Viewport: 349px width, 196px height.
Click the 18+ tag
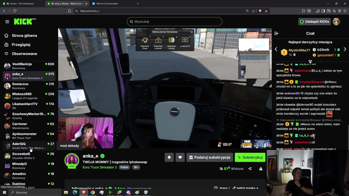(x=136, y=167)
